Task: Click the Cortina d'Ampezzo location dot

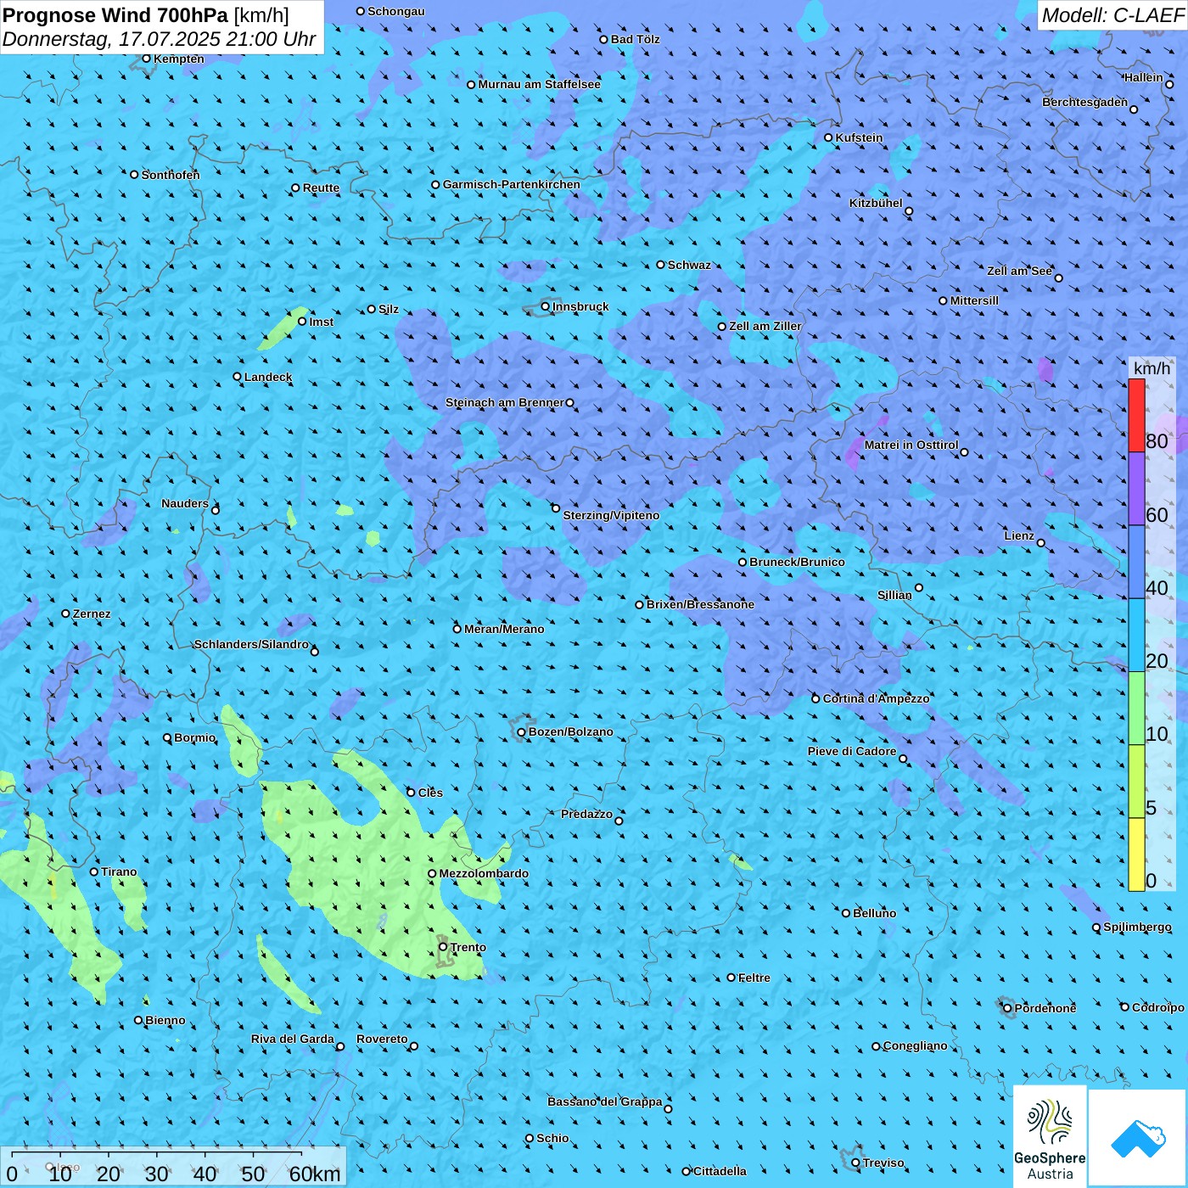Action: [815, 699]
